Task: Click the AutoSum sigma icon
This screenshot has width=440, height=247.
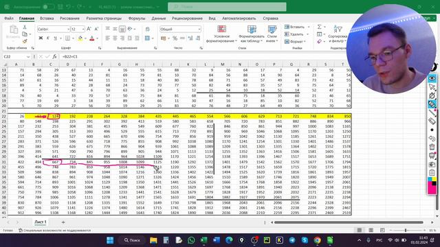Action: pyautogui.click(x=319, y=27)
